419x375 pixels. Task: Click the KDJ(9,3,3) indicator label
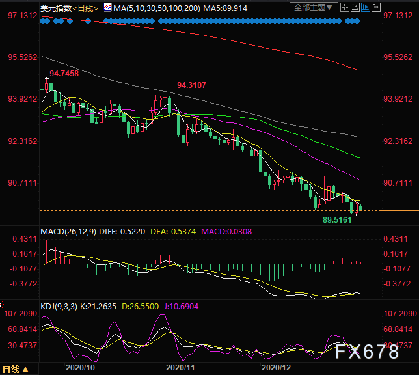click(x=59, y=307)
